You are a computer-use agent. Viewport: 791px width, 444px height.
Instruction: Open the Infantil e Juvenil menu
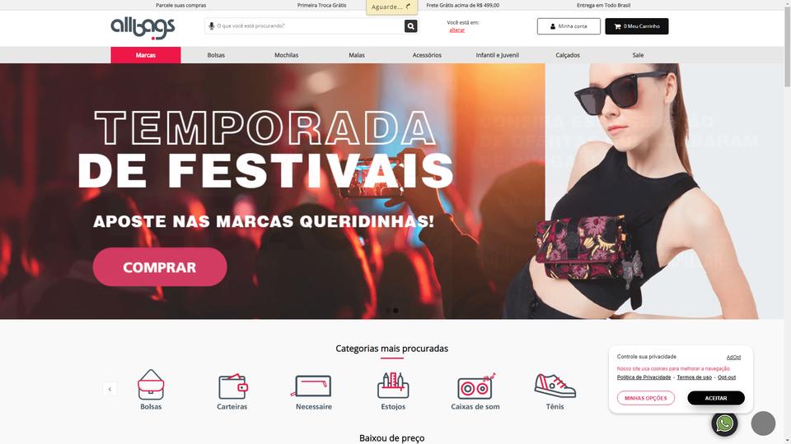(498, 55)
